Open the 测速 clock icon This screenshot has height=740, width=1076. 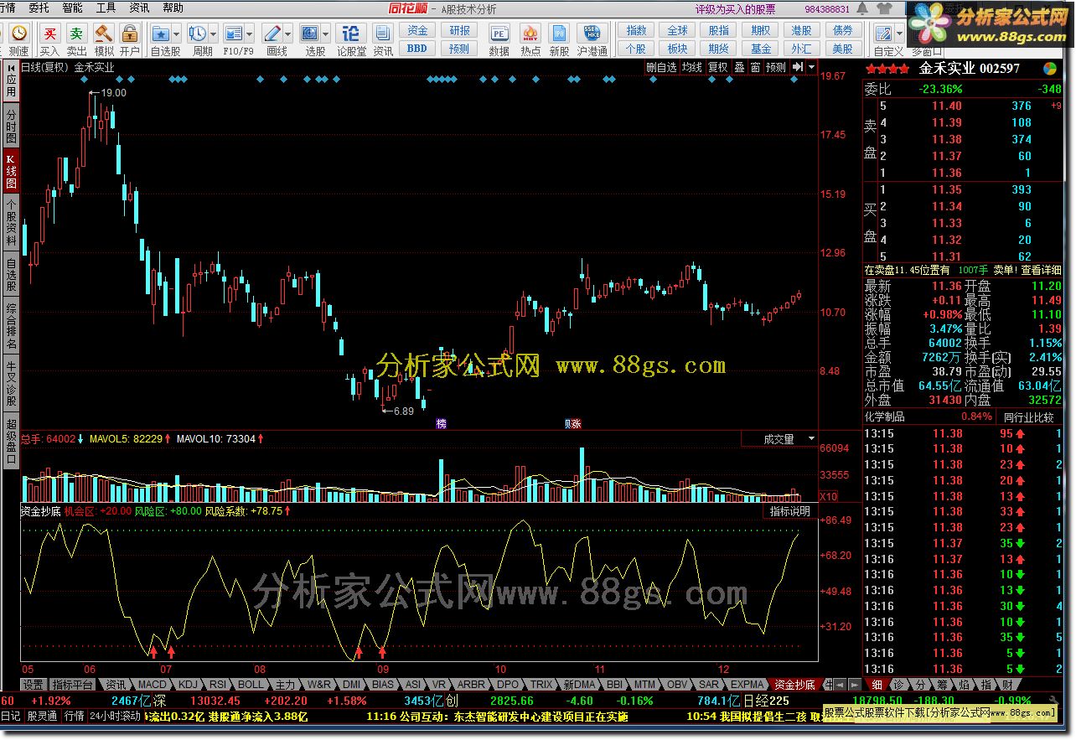(x=19, y=34)
